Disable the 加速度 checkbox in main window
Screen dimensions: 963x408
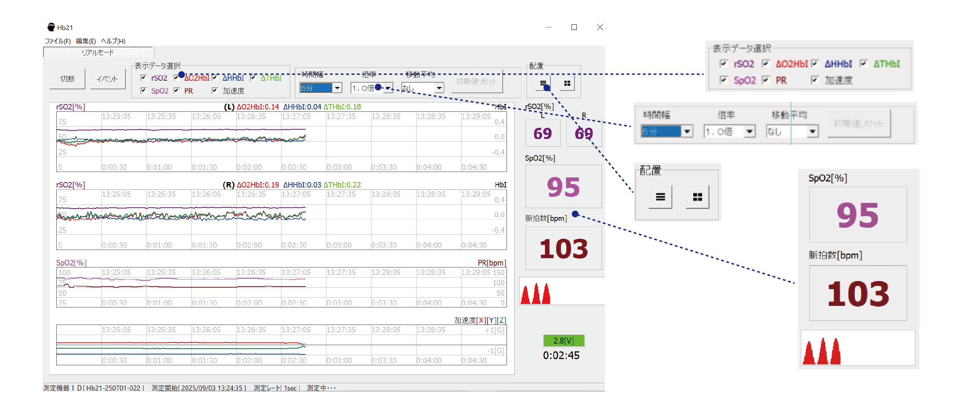(x=215, y=90)
